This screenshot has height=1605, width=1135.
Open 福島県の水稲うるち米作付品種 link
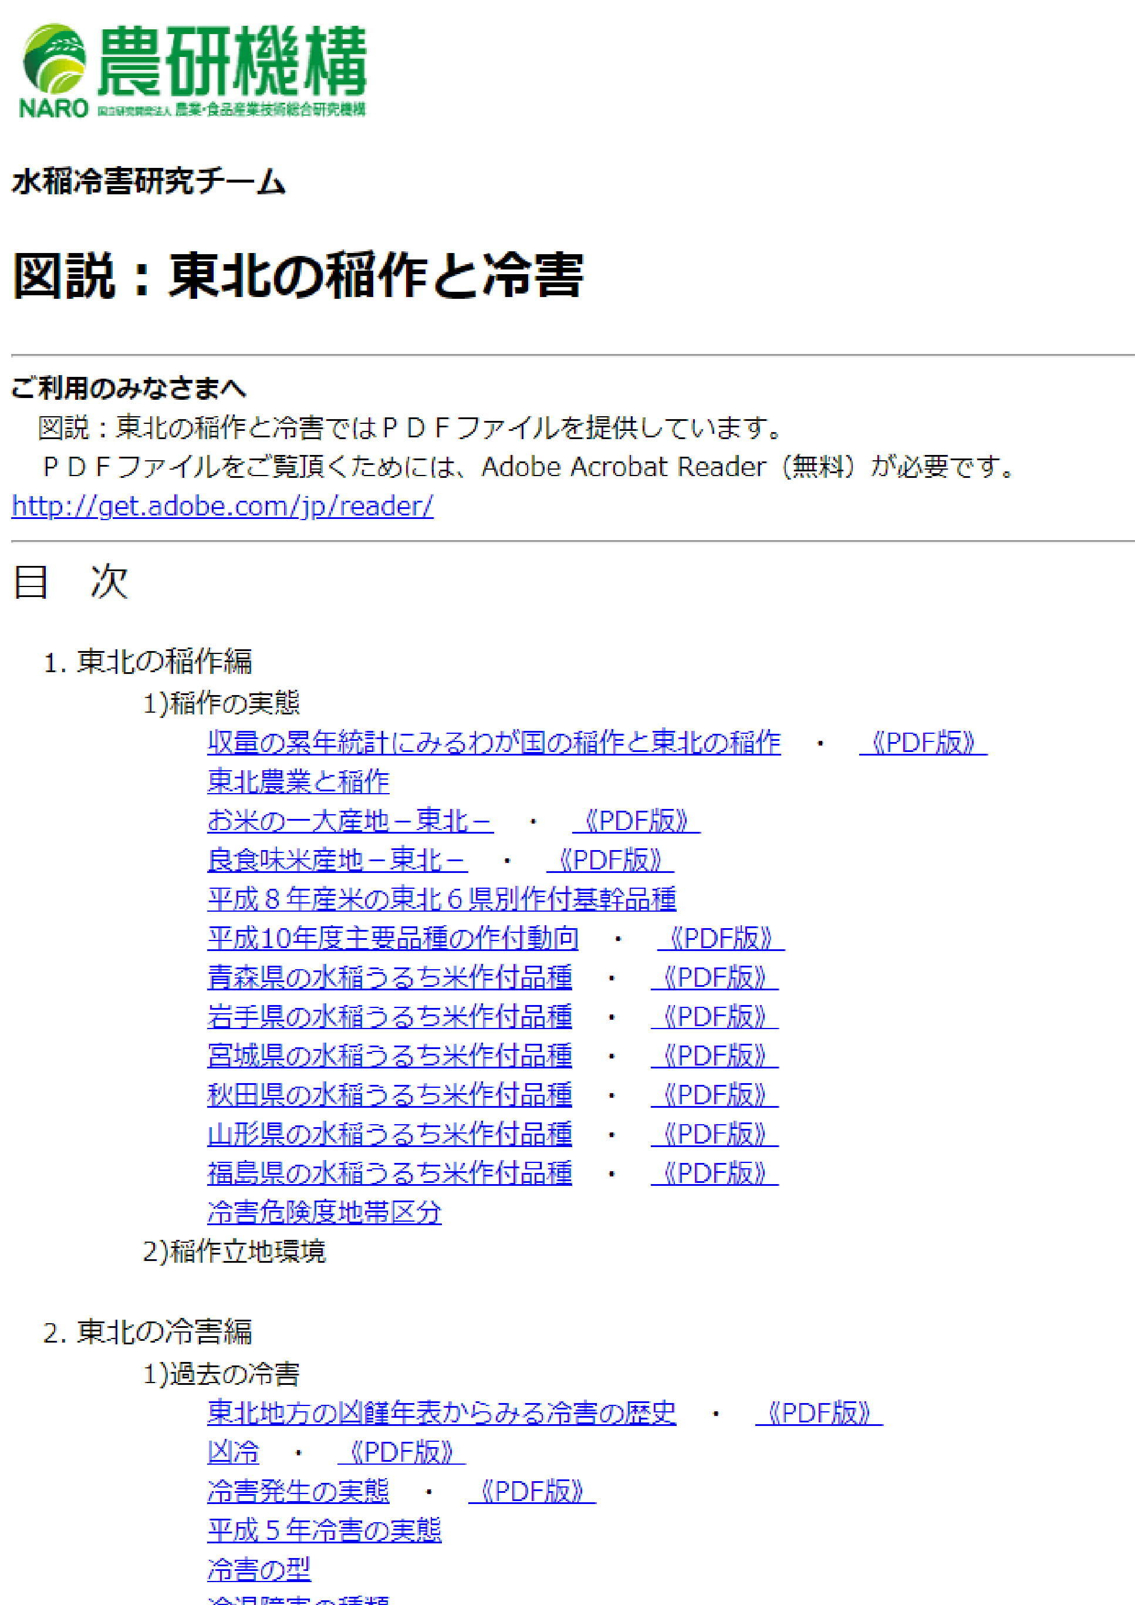tap(389, 1173)
